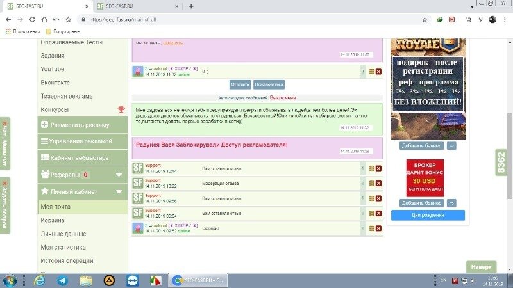Image resolution: width=513 pixels, height=288 pixels.
Task: Click list icon on Support 10:14 row
Action: pyautogui.click(x=372, y=168)
